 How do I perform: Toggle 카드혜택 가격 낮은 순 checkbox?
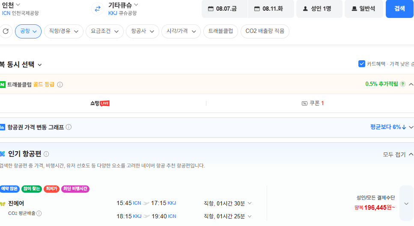point(362,64)
